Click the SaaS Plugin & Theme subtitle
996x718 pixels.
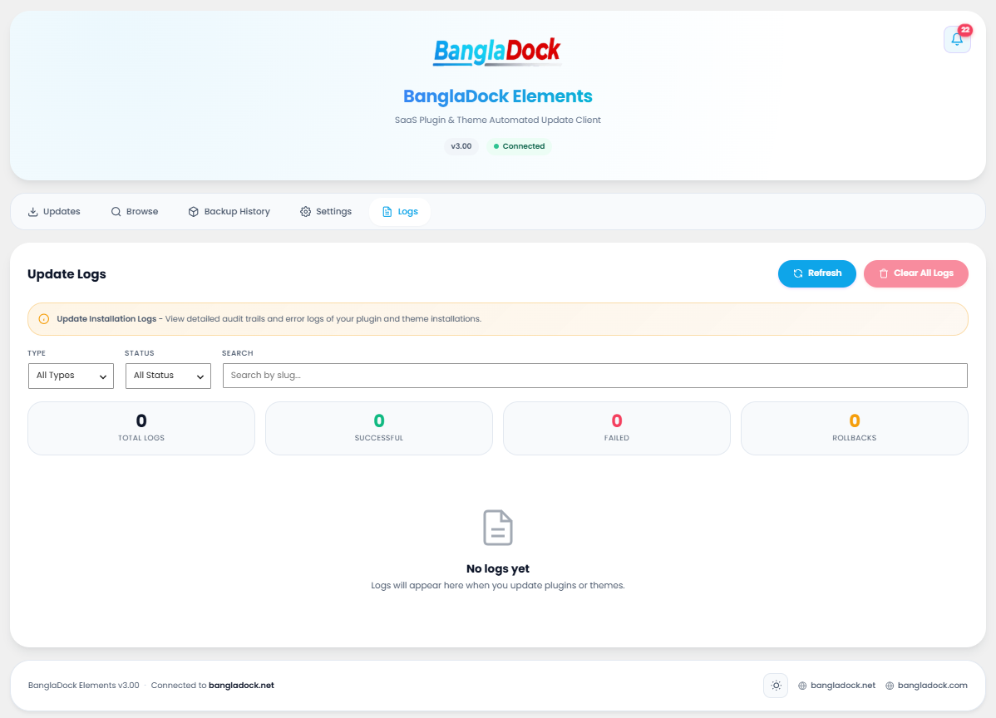pos(498,120)
